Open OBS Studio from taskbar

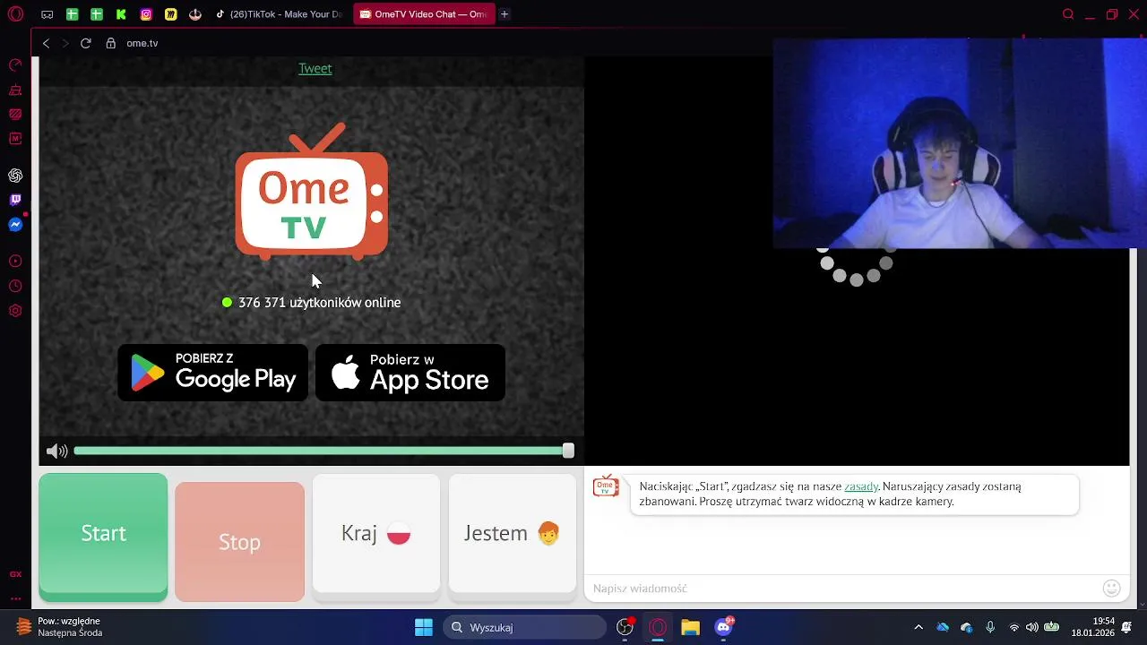click(625, 627)
